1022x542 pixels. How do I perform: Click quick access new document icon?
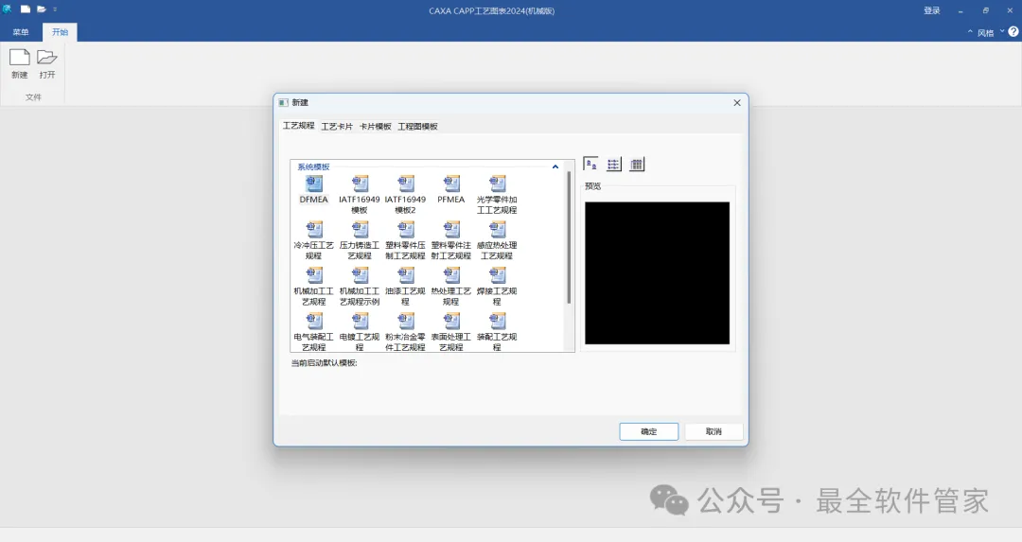coord(26,9)
